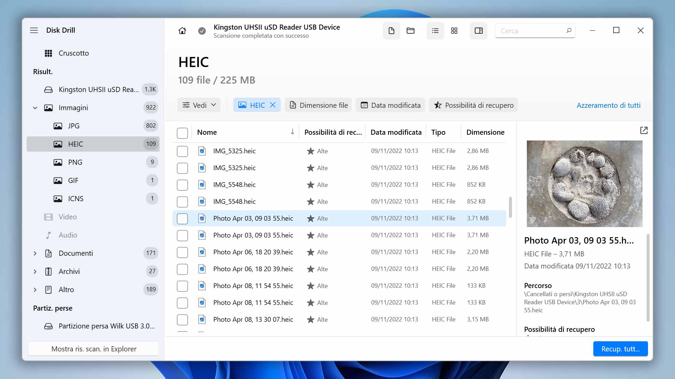675x379 pixels.
Task: Check the first IMG_5325.heic row
Action: click(182, 151)
